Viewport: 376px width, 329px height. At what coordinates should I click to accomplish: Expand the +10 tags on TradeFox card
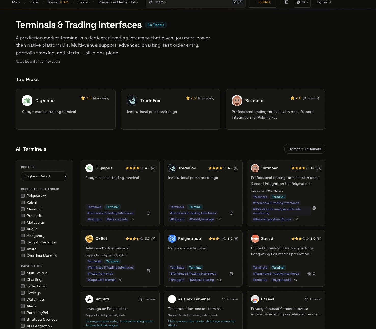(219, 219)
